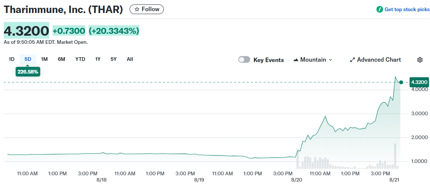Toggle the Key Events switch
Image resolution: width=430 pixels, height=185 pixels.
(x=244, y=60)
